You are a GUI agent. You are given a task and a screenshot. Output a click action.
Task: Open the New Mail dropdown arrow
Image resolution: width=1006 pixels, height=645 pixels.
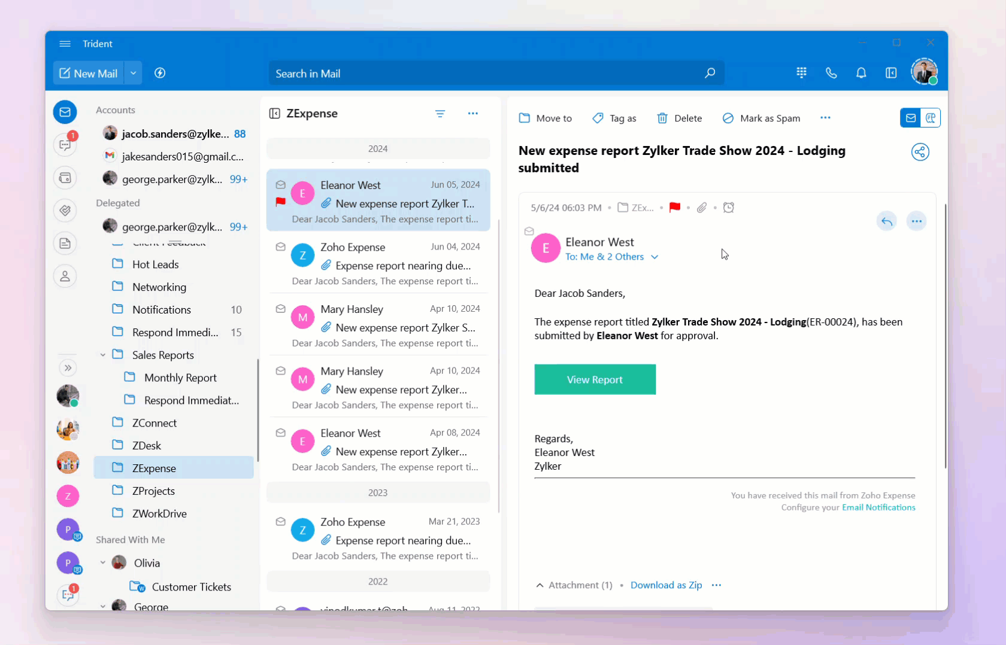(133, 73)
